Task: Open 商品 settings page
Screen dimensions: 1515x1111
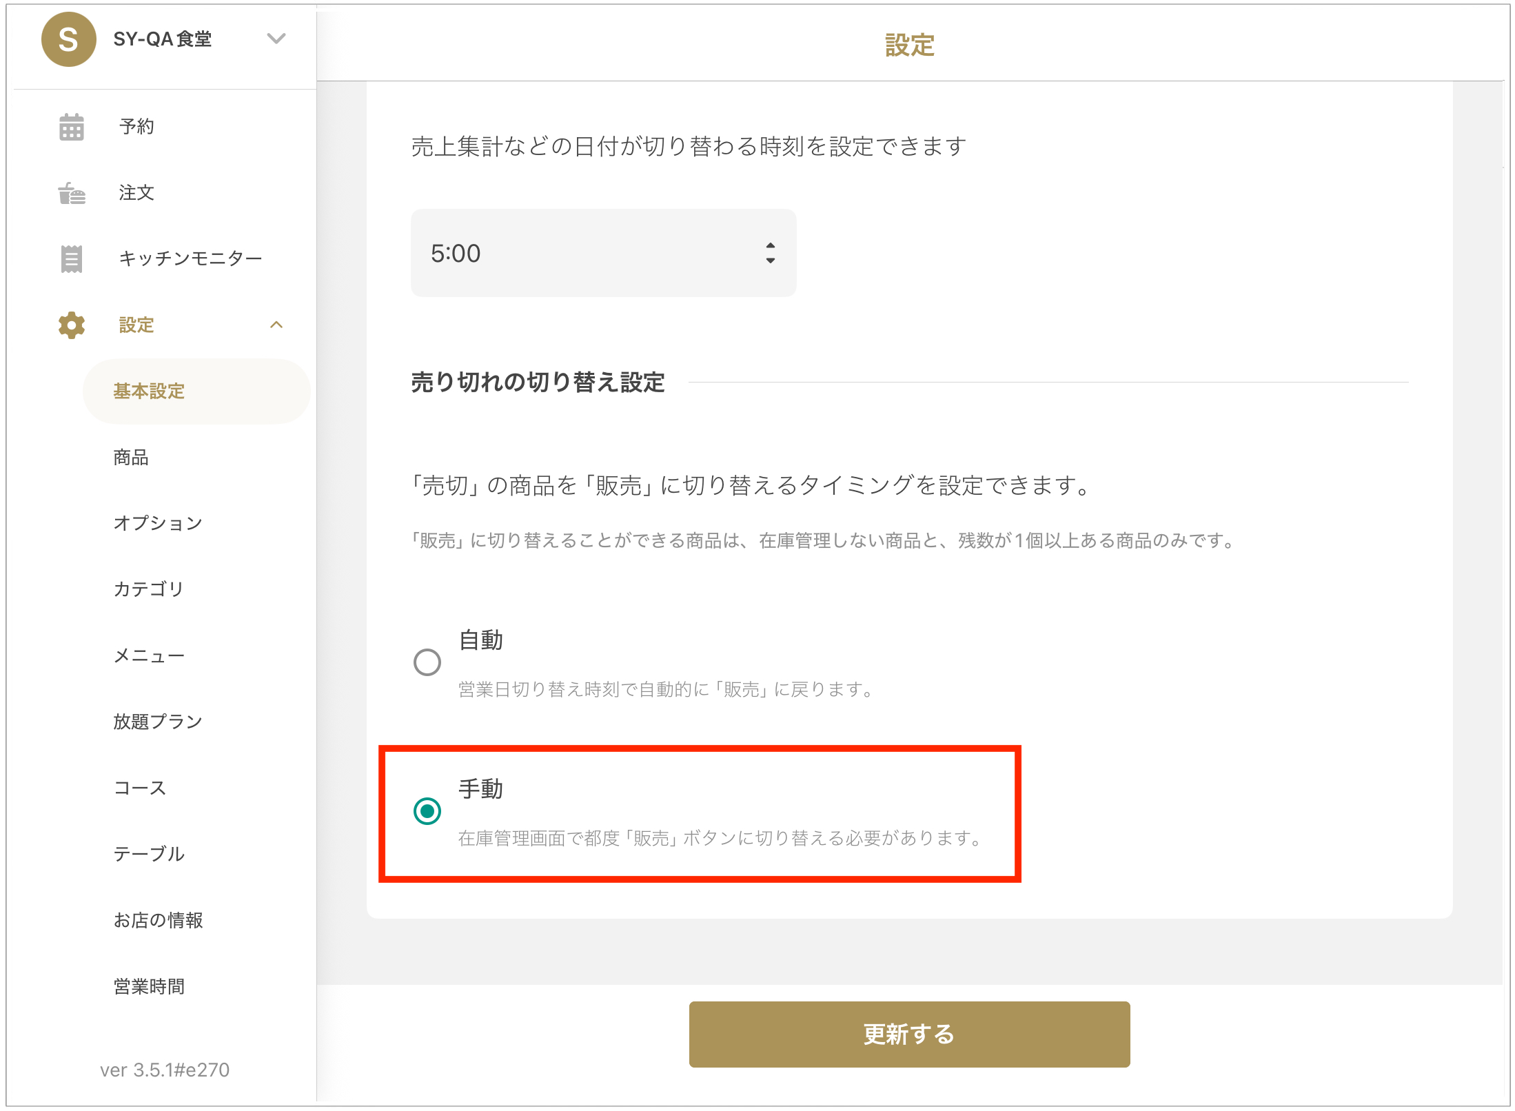Action: [x=131, y=458]
